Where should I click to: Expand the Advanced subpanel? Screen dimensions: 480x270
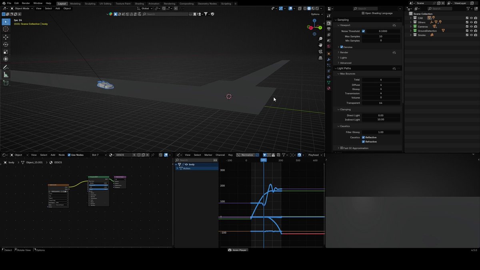click(x=338, y=63)
